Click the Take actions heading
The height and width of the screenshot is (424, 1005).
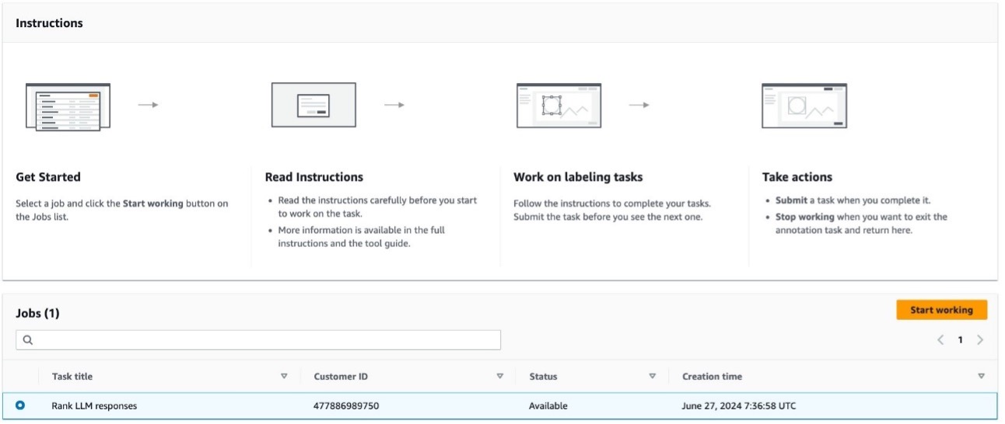click(797, 177)
